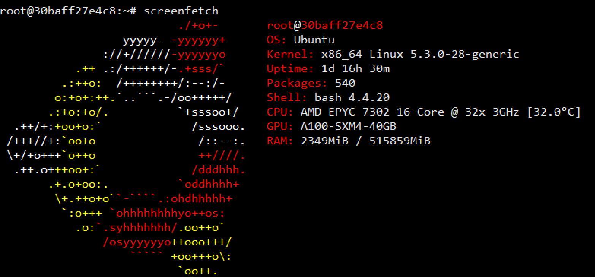Click the Kernel label
The width and height of the screenshot is (595, 277).
(290, 54)
